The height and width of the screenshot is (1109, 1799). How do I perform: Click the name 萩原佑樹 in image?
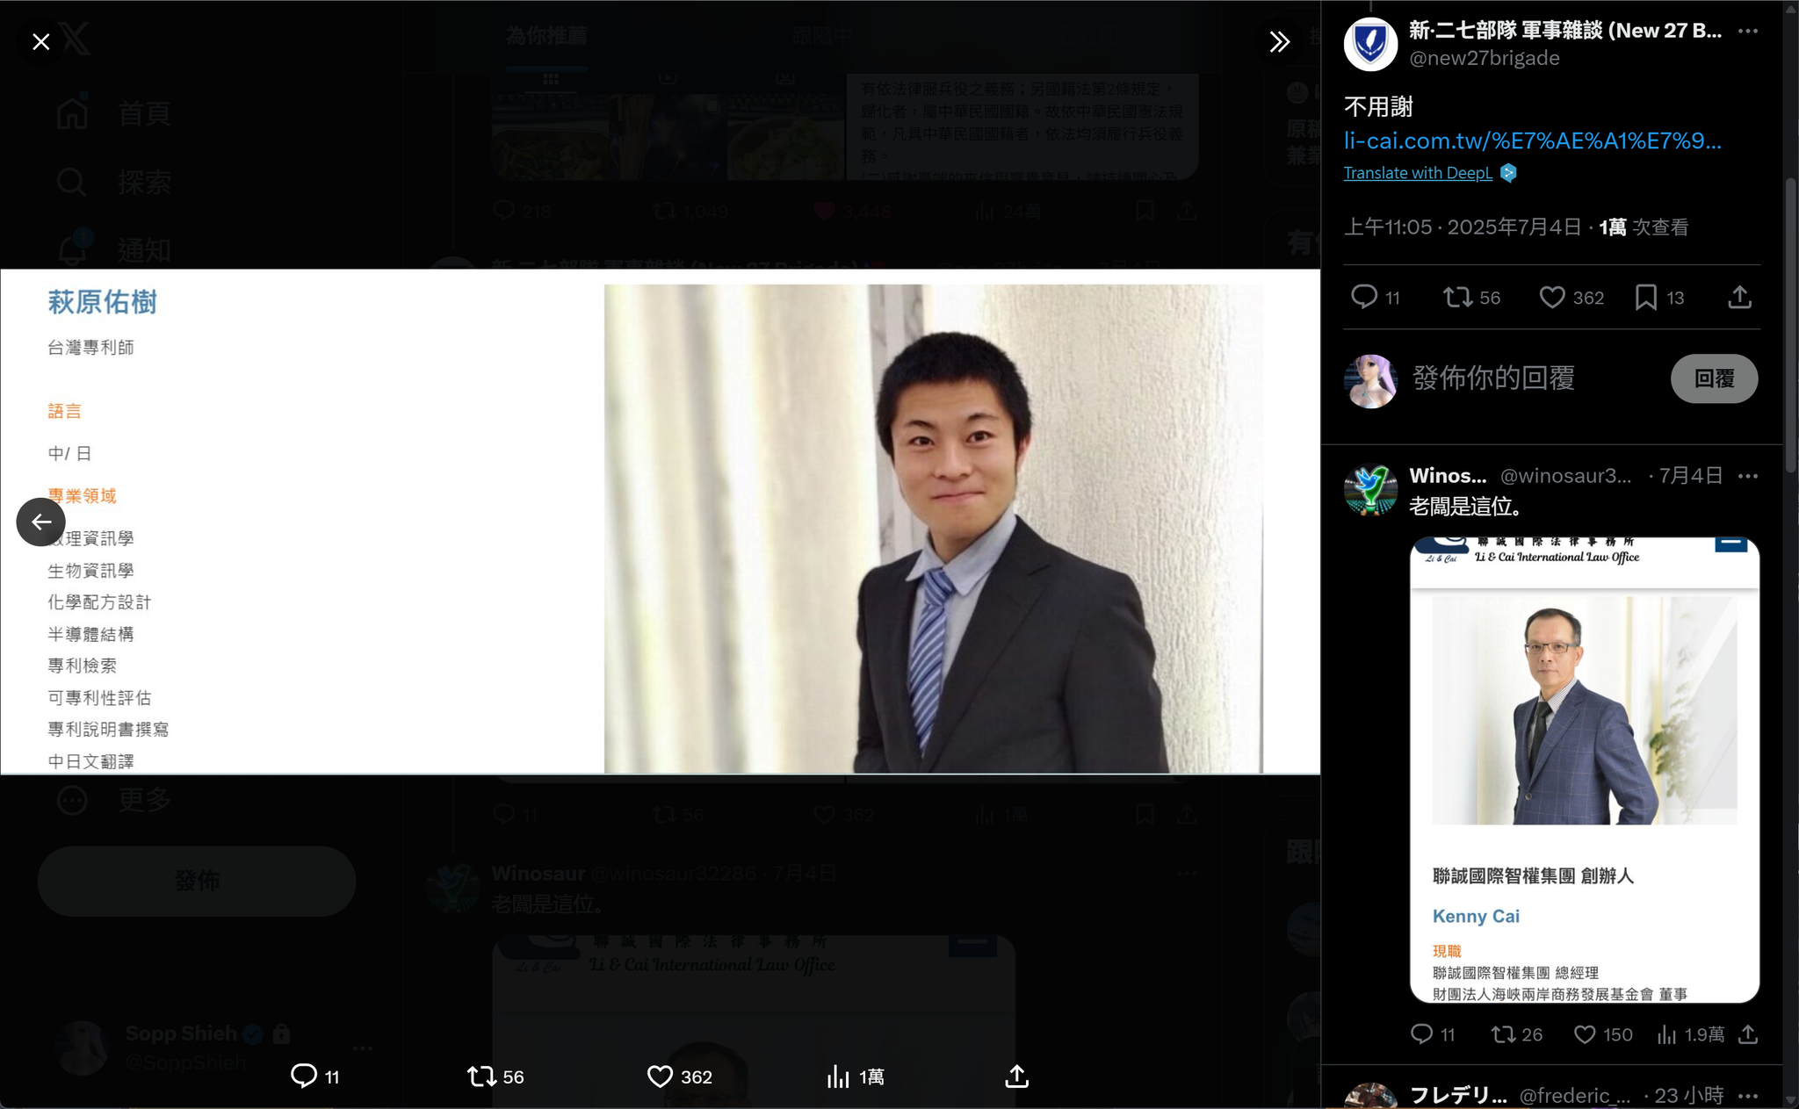pyautogui.click(x=102, y=302)
